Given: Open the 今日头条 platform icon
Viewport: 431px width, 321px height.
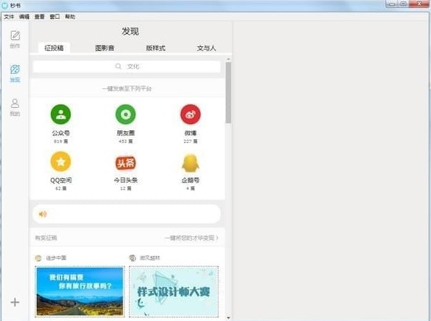Looking at the screenshot, I should coord(125,163).
